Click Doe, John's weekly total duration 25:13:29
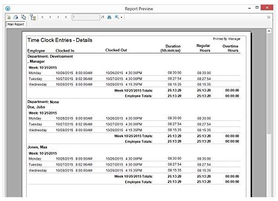The width and height of the screenshot is (278, 201). 174,136
